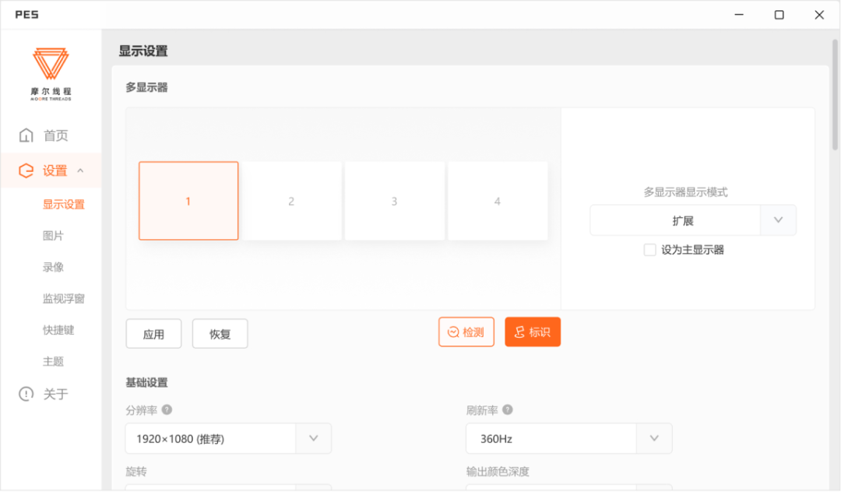The height and width of the screenshot is (492, 841).
Task: Click the help icon next to 刷新率
Action: 508,410
